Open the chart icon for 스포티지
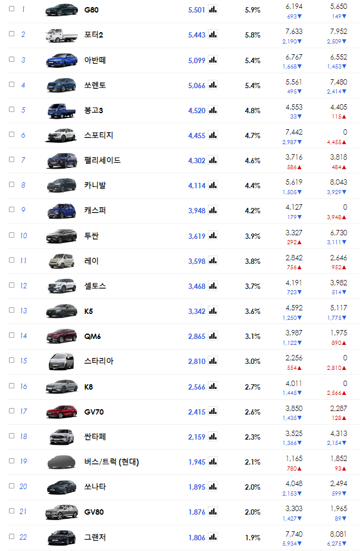The width and height of the screenshot is (362, 551). [213, 135]
